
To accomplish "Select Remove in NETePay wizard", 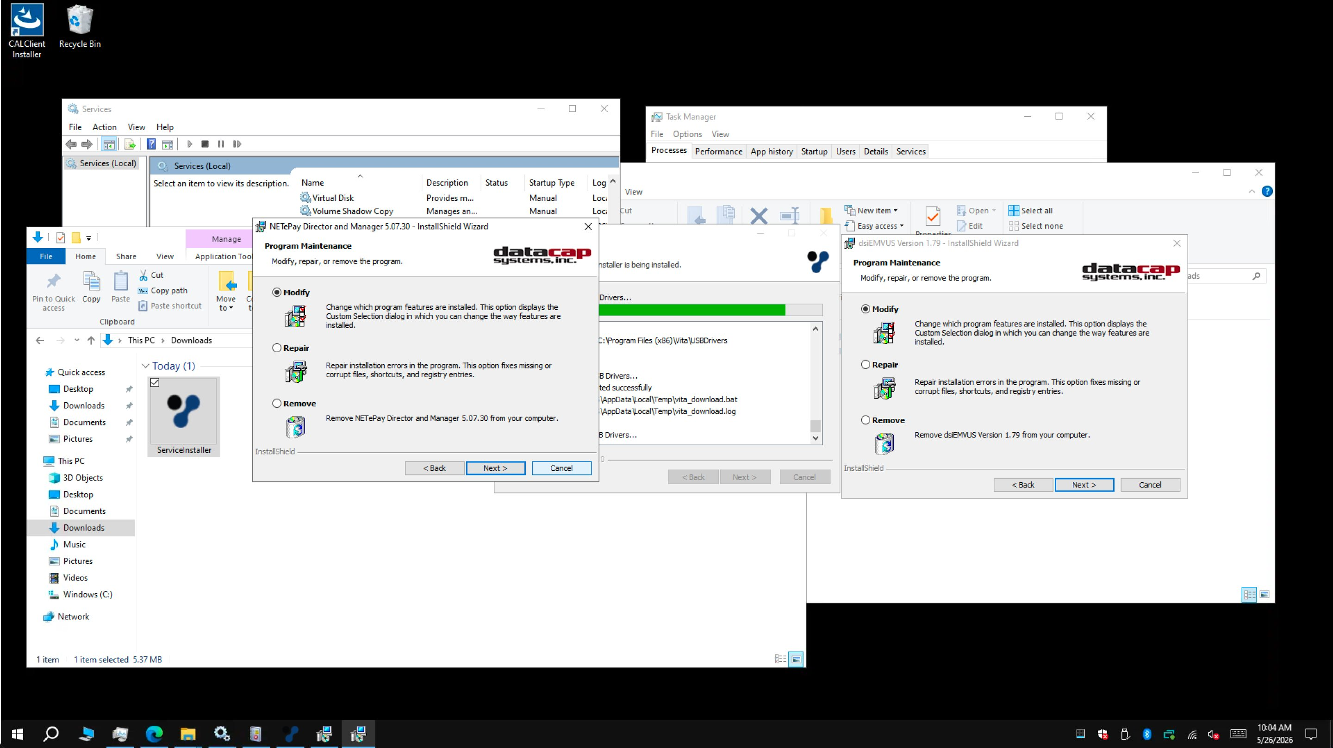I will [x=277, y=403].
